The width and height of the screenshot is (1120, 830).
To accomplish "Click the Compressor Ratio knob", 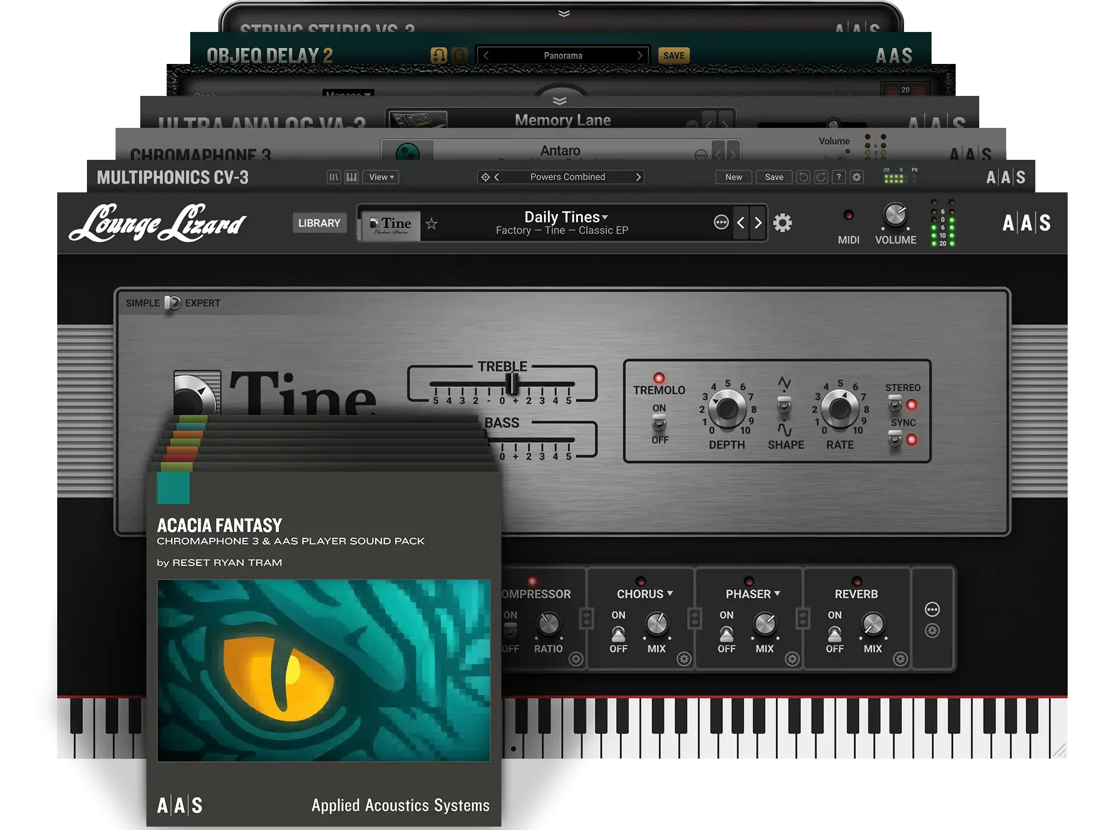I will pos(548,624).
